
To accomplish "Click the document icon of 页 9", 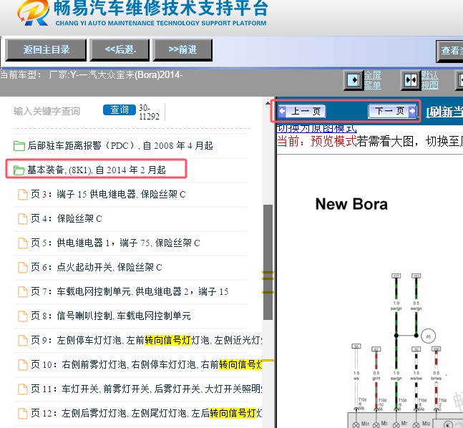I will [x=23, y=340].
